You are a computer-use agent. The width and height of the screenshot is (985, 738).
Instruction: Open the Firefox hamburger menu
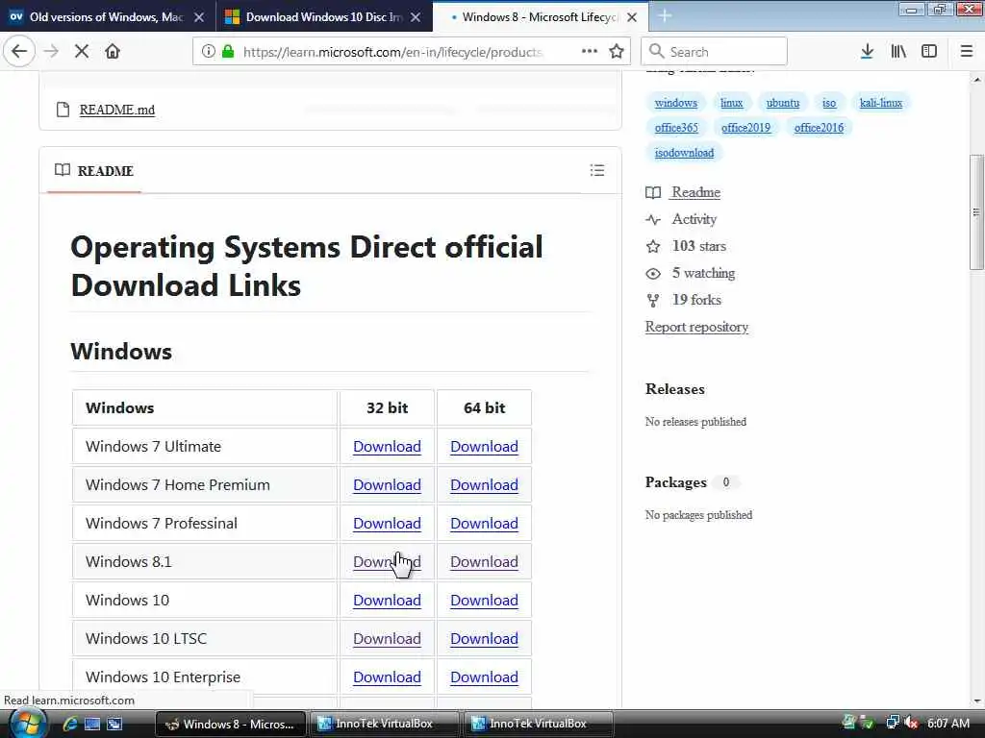coord(967,52)
